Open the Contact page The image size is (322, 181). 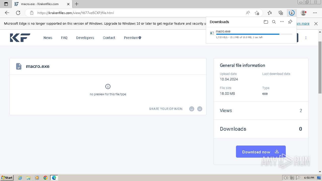click(x=109, y=38)
